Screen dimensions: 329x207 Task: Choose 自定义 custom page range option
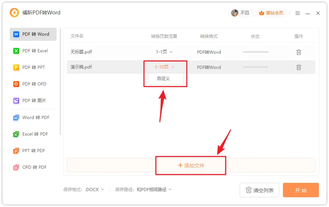166,79
